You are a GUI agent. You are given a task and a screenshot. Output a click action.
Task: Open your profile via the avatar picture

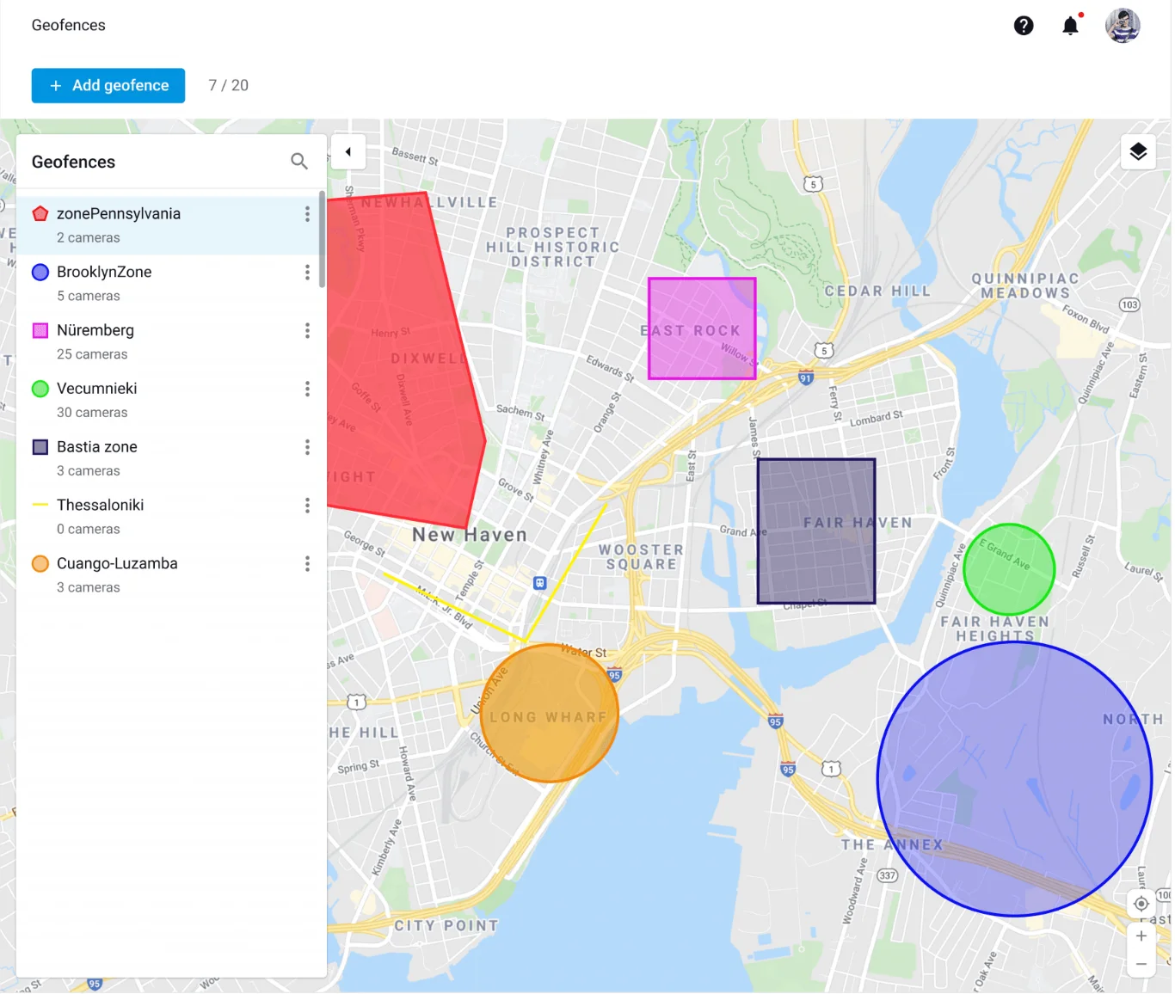coord(1123,25)
